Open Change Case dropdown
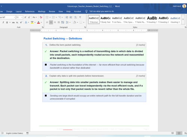 35,17
